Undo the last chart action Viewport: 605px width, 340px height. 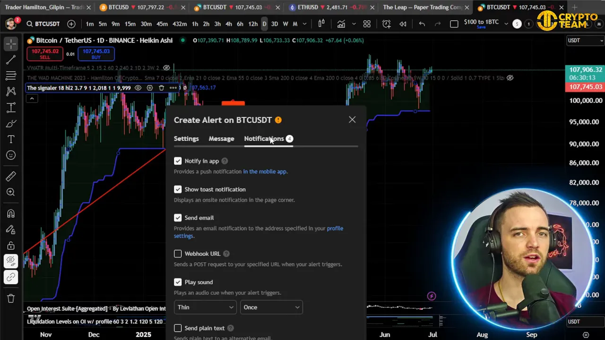coord(422,24)
